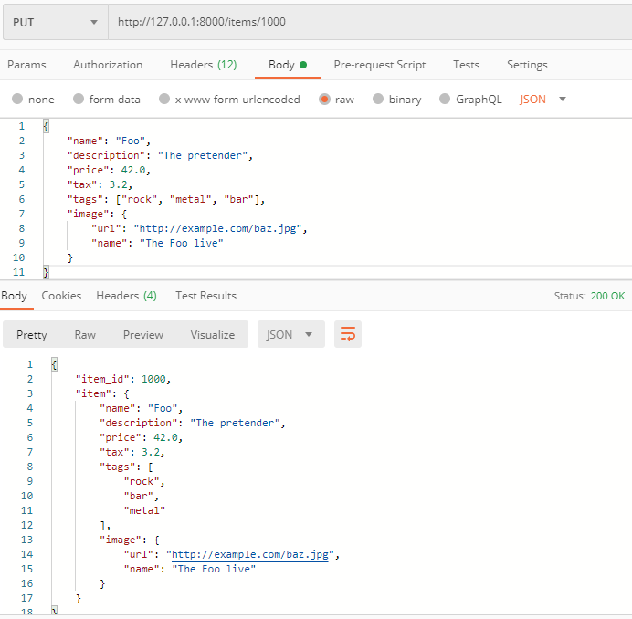
Task: Choose x-www-form-urlencoded body type
Action: pyautogui.click(x=164, y=100)
